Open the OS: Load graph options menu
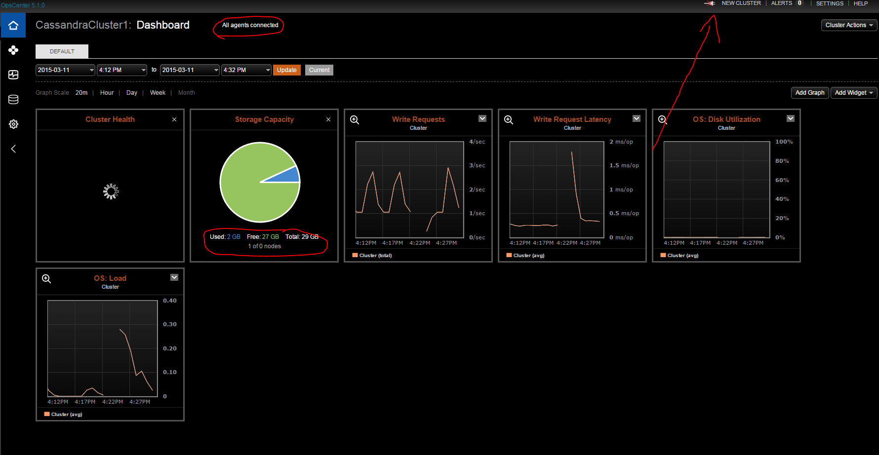The image size is (879, 455). tap(174, 277)
